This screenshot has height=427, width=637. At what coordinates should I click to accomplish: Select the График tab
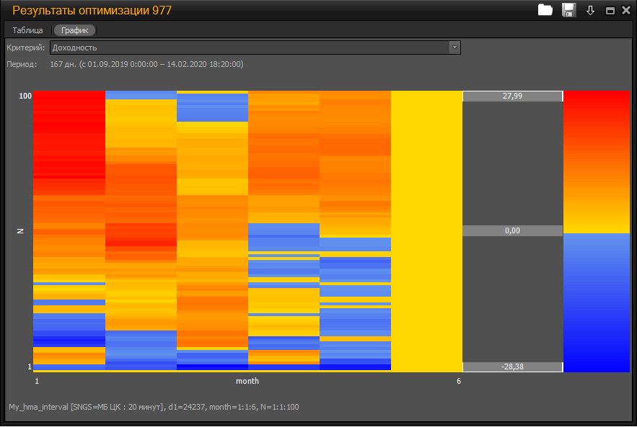[74, 30]
